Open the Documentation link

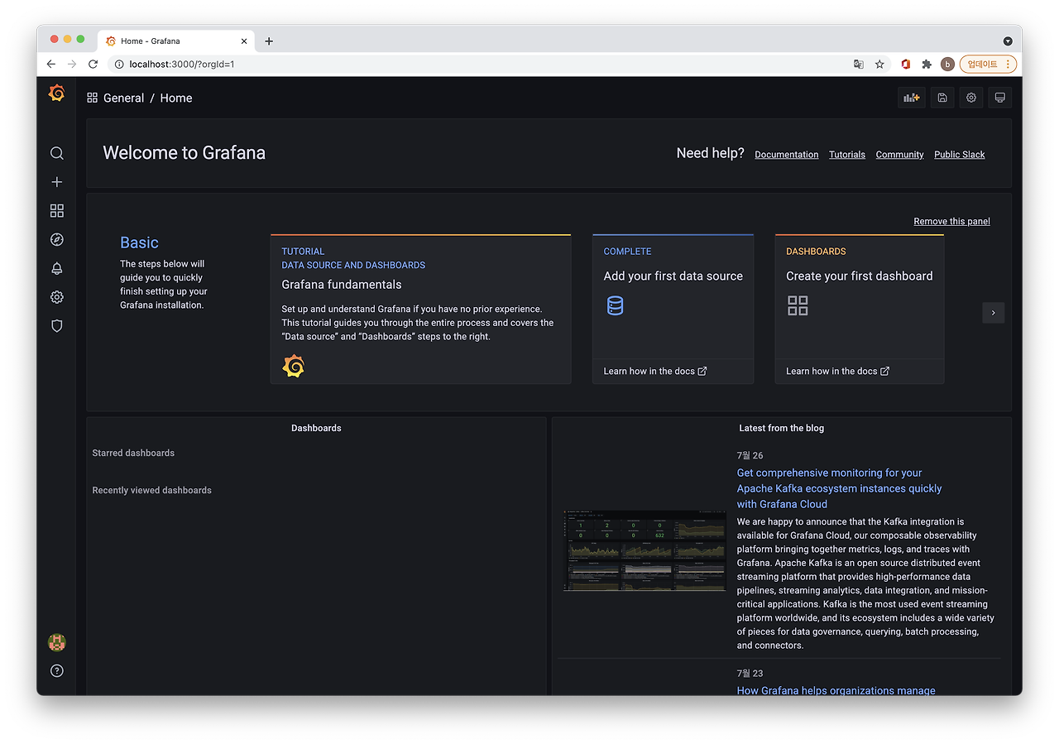point(786,155)
